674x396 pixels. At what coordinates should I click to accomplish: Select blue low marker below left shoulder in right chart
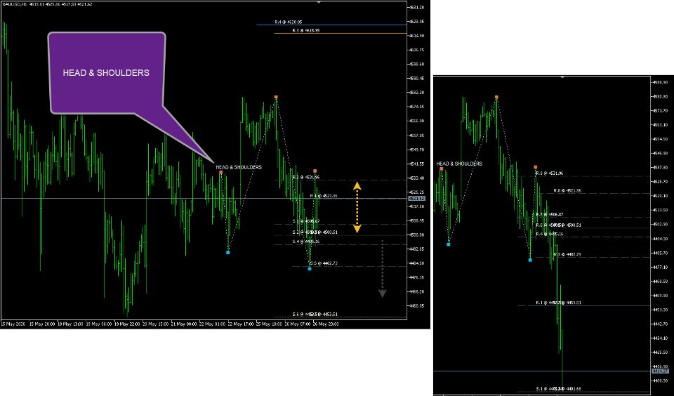(449, 244)
